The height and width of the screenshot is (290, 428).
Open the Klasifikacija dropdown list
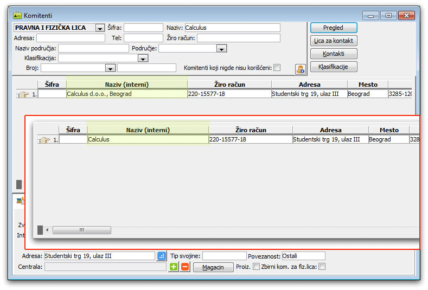(143, 59)
